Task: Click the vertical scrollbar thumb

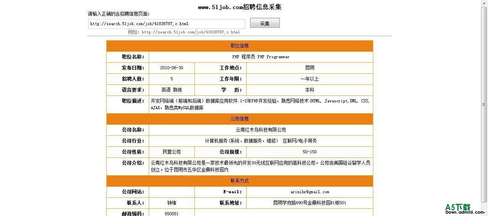Action: pos(485,104)
